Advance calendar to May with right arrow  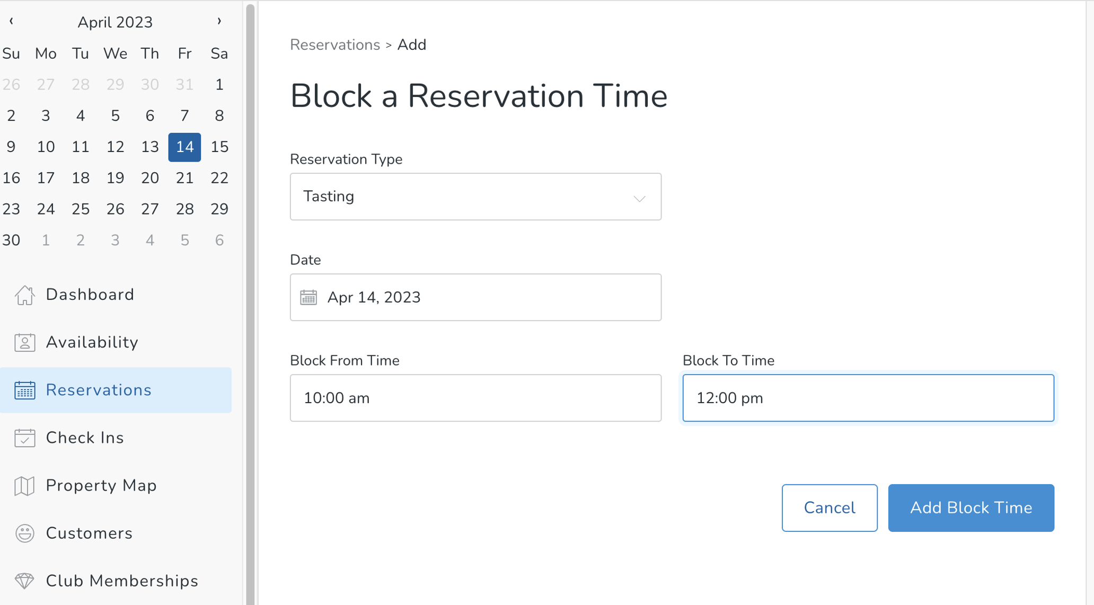click(x=219, y=21)
